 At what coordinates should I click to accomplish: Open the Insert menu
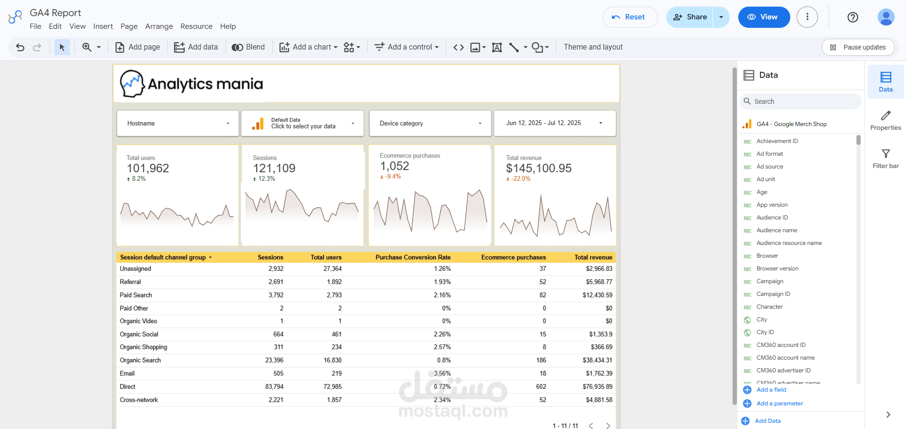tap(103, 26)
